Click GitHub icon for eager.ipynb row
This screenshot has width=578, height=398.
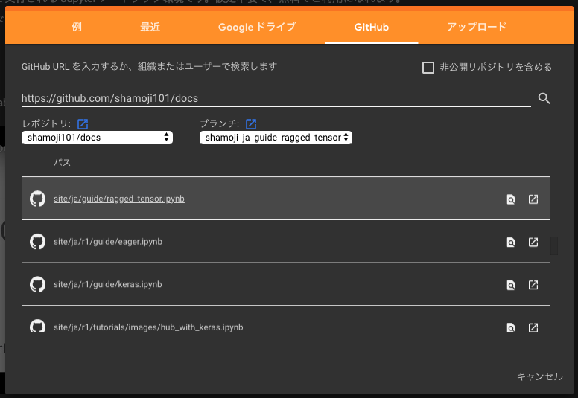tap(37, 242)
